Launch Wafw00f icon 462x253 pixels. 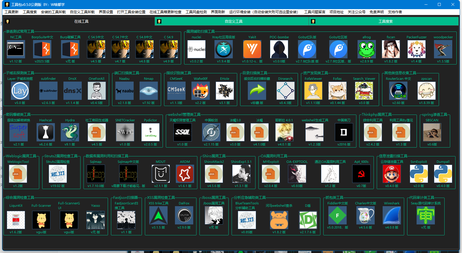click(201, 91)
